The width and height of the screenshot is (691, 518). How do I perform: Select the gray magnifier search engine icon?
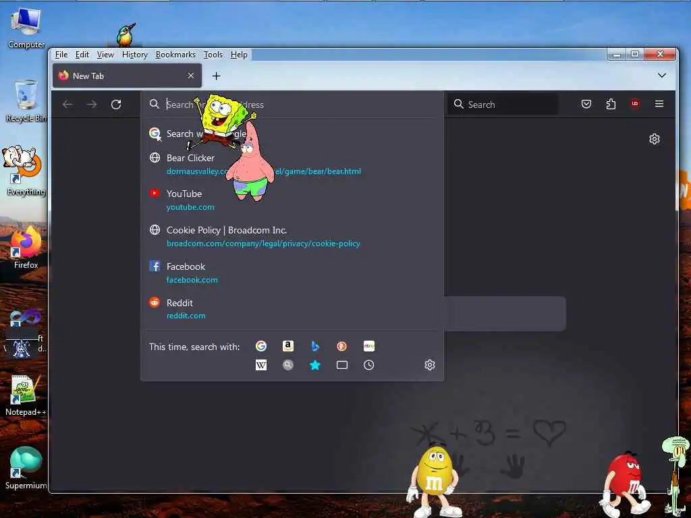click(287, 365)
